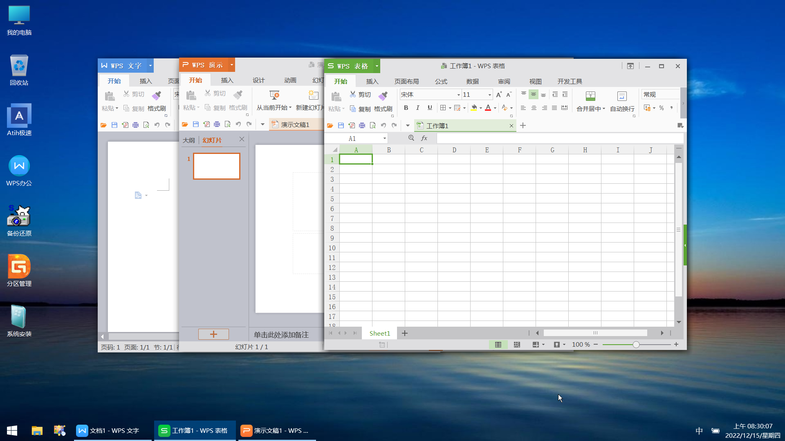Click Format Painter in WPS Spreadsheets
This screenshot has height=441, width=785.
coord(383,101)
